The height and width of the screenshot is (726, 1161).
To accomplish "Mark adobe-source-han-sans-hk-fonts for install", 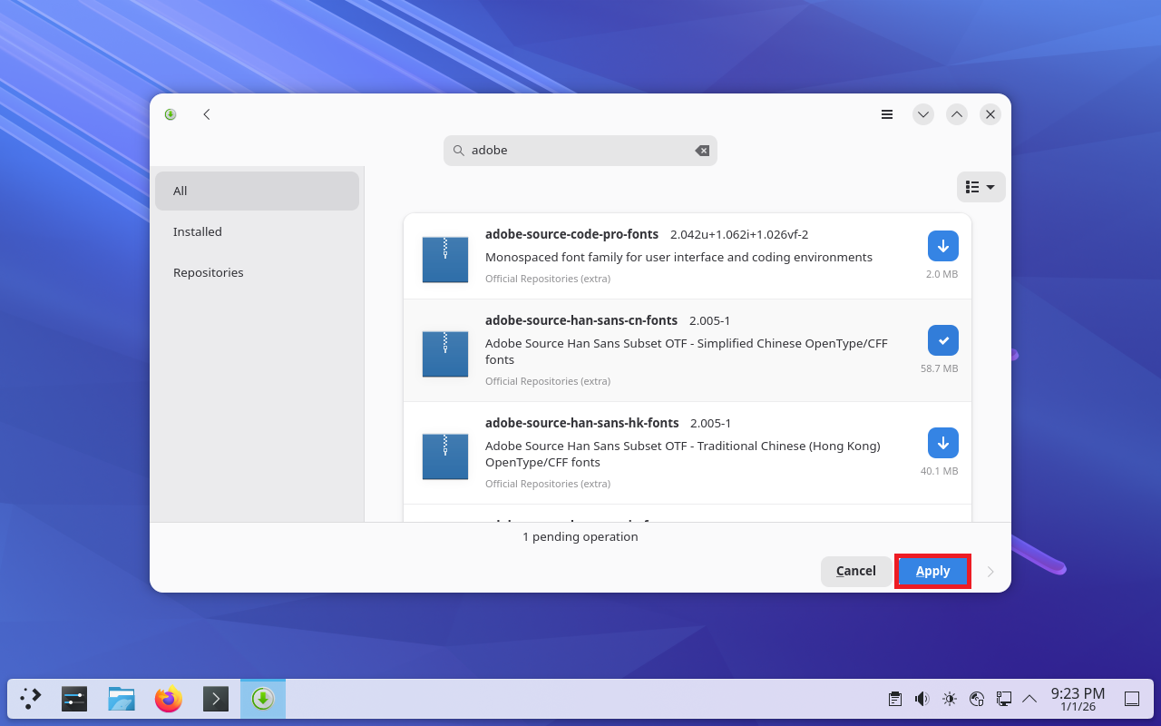I will pyautogui.click(x=942, y=443).
